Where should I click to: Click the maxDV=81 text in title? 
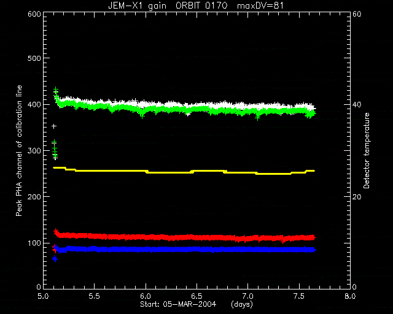click(260, 6)
